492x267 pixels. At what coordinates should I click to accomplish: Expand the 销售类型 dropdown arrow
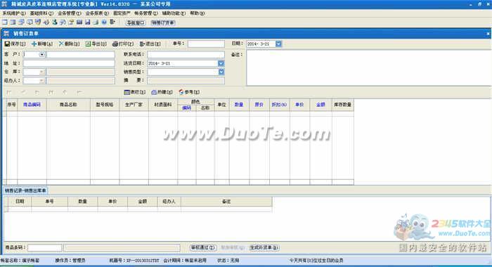click(x=221, y=72)
